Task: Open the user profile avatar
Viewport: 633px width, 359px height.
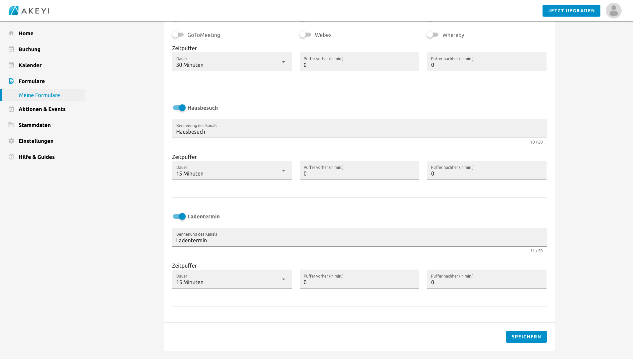Action: [x=613, y=11]
